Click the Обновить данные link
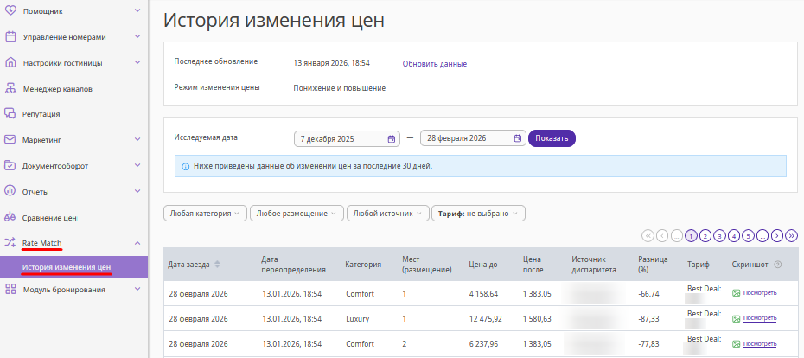Screen dimensions: 804x358 point(434,64)
